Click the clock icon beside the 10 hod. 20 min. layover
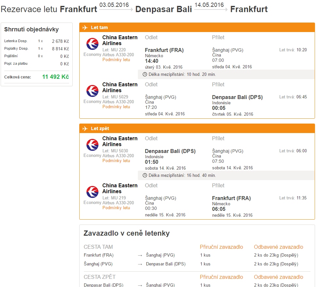The height and width of the screenshot is (287, 316). [x=145, y=75]
